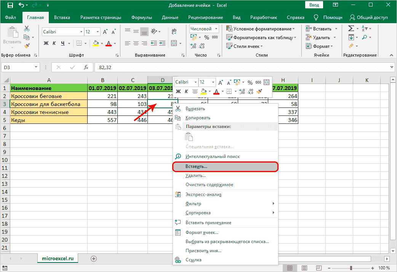Toggle bold (Ж) in the ribbon font group
The width and height of the screenshot is (397, 272).
click(x=46, y=43)
